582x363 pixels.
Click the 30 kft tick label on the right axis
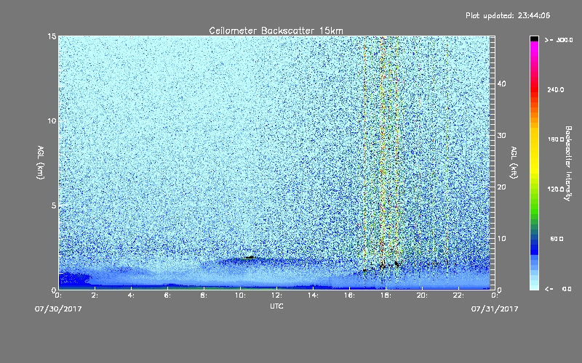[x=501, y=136]
